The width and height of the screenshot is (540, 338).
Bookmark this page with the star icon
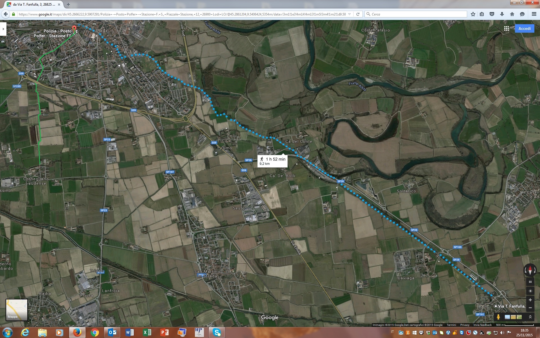click(x=473, y=14)
